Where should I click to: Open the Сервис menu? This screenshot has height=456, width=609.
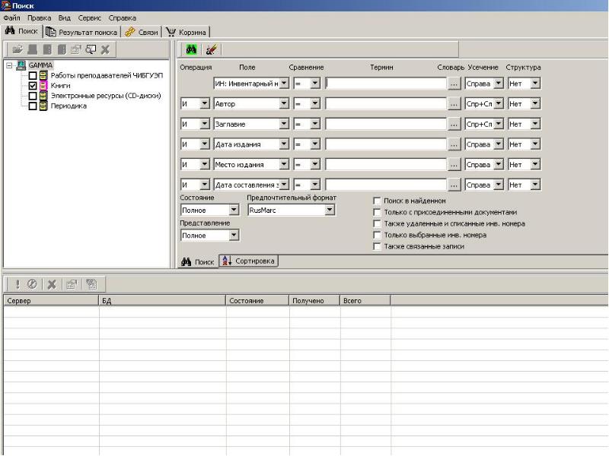pos(89,17)
